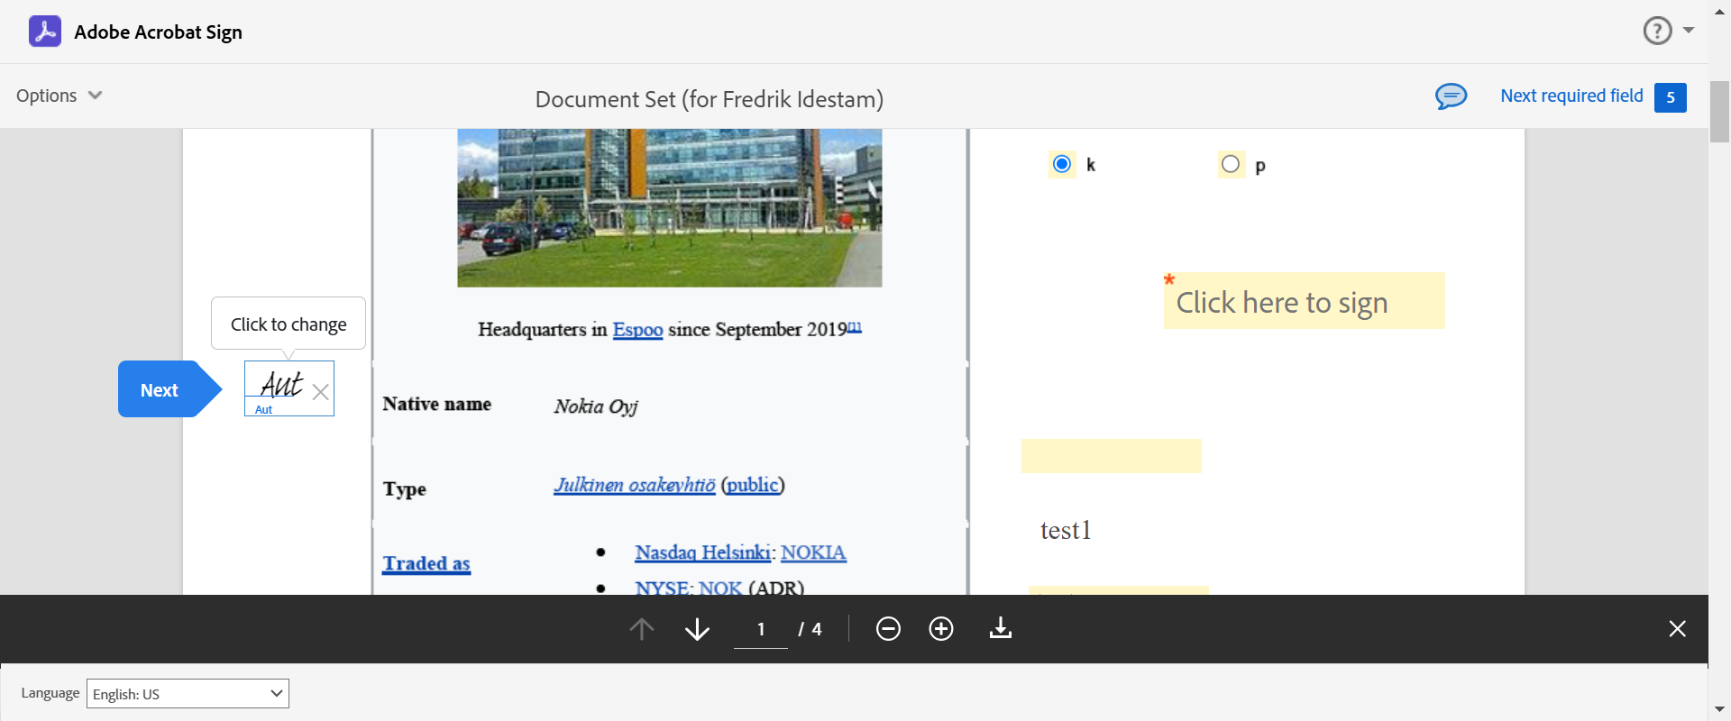Open the message comment bubble icon
Image resolution: width=1731 pixels, height=721 pixels.
[x=1451, y=96]
